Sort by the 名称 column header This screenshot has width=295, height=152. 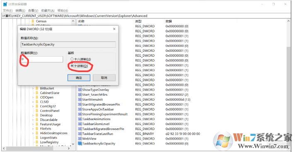click(81, 21)
